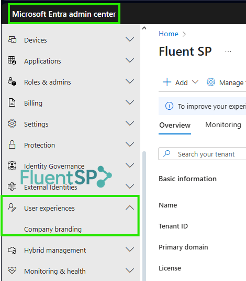246x281 pixels.
Task: Click the Billing document icon
Action: point(12,102)
